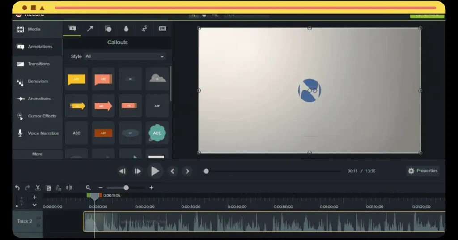Choose the white ABC text callout in third row

[76, 133]
